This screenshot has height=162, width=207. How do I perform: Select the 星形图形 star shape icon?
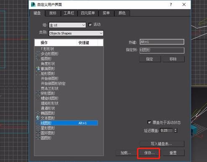(38, 128)
